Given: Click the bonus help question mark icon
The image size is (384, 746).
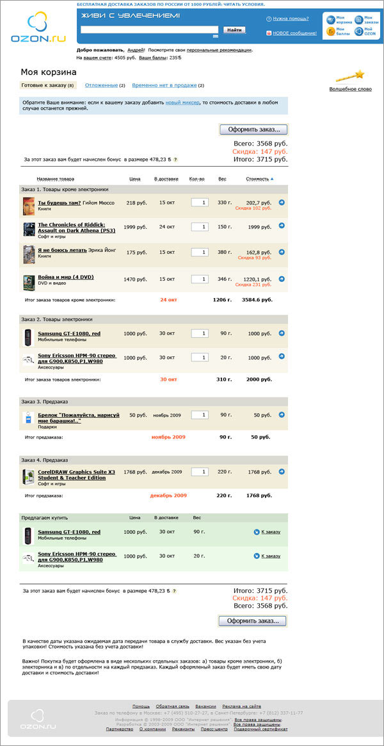Looking at the screenshot, I should (x=175, y=159).
